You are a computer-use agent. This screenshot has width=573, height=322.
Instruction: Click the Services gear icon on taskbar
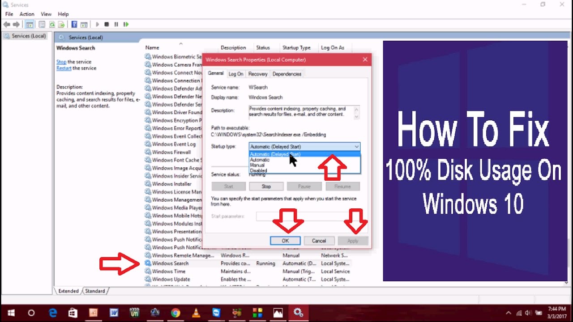(x=299, y=313)
